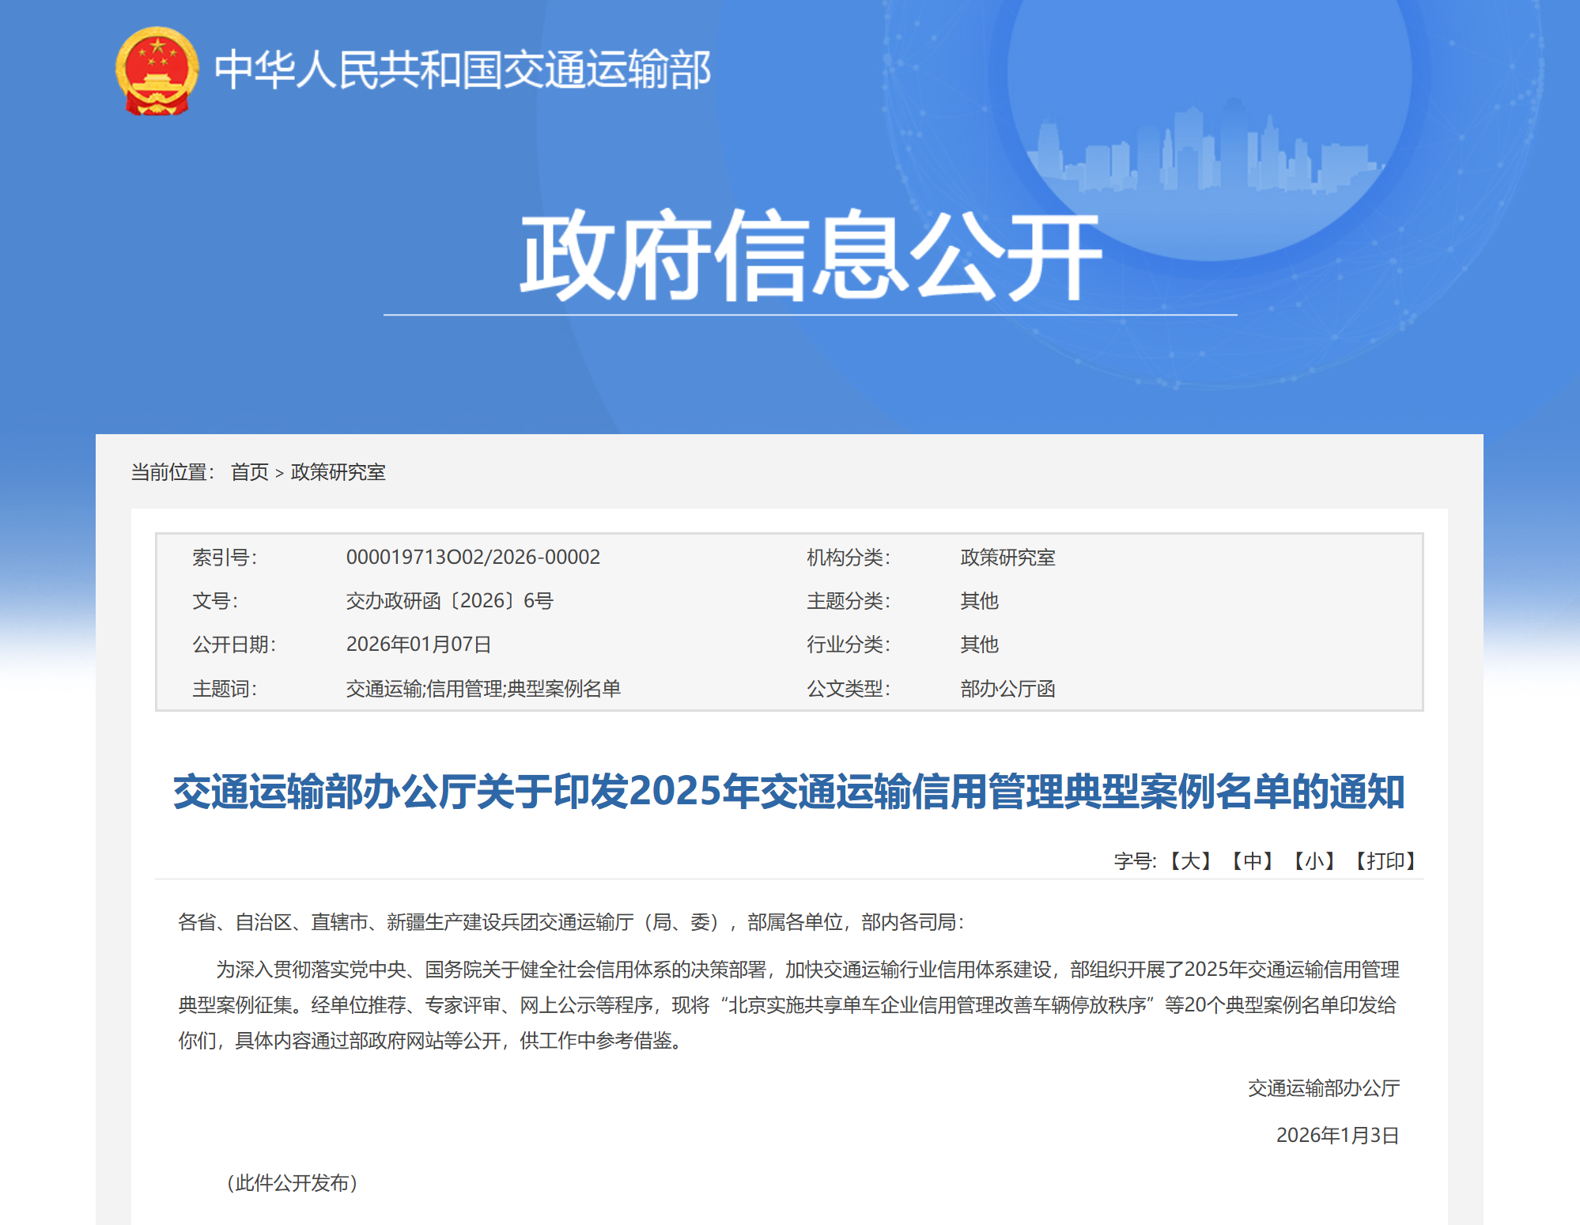The image size is (1580, 1225).
Task: Open the 首页 breadcrumb link
Action: (249, 472)
